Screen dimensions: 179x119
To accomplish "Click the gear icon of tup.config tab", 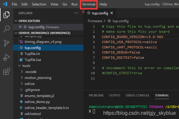I will click(x=89, y=13).
